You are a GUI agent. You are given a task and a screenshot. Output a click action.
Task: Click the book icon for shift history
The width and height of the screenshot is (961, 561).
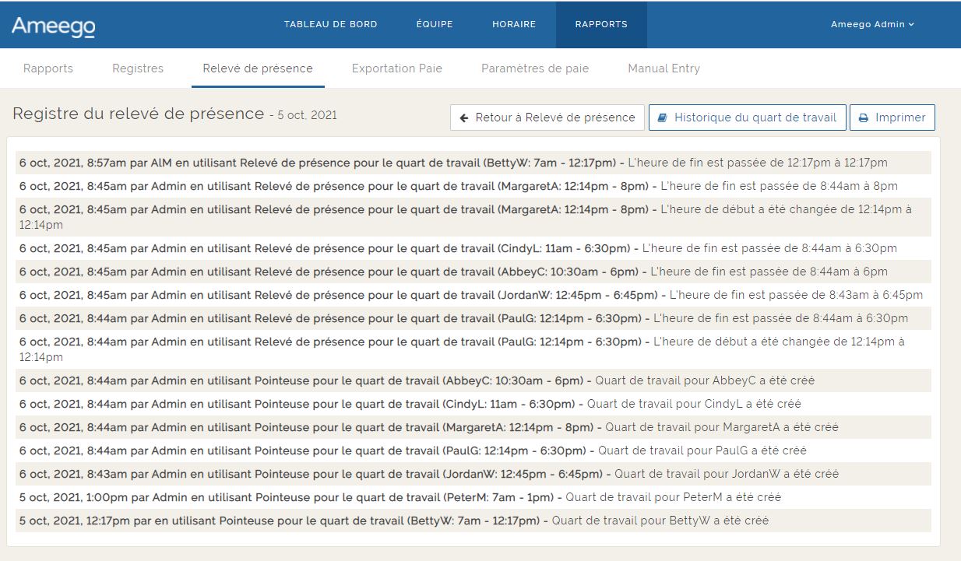(663, 118)
